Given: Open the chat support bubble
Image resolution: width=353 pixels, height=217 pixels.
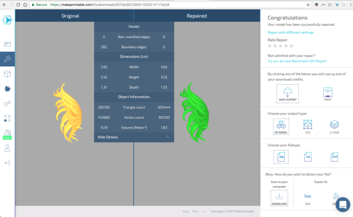Looking at the screenshot, I should point(342,205).
